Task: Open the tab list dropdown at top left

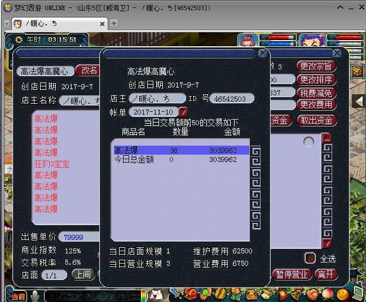Action: click(x=7, y=24)
